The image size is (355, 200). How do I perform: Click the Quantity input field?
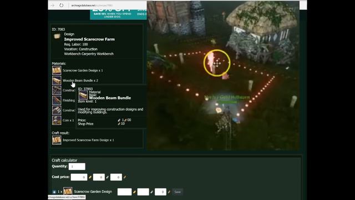(x=77, y=167)
